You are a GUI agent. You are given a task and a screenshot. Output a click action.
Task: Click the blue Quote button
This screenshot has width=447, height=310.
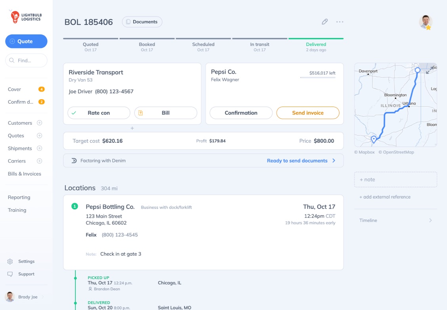(x=26, y=41)
